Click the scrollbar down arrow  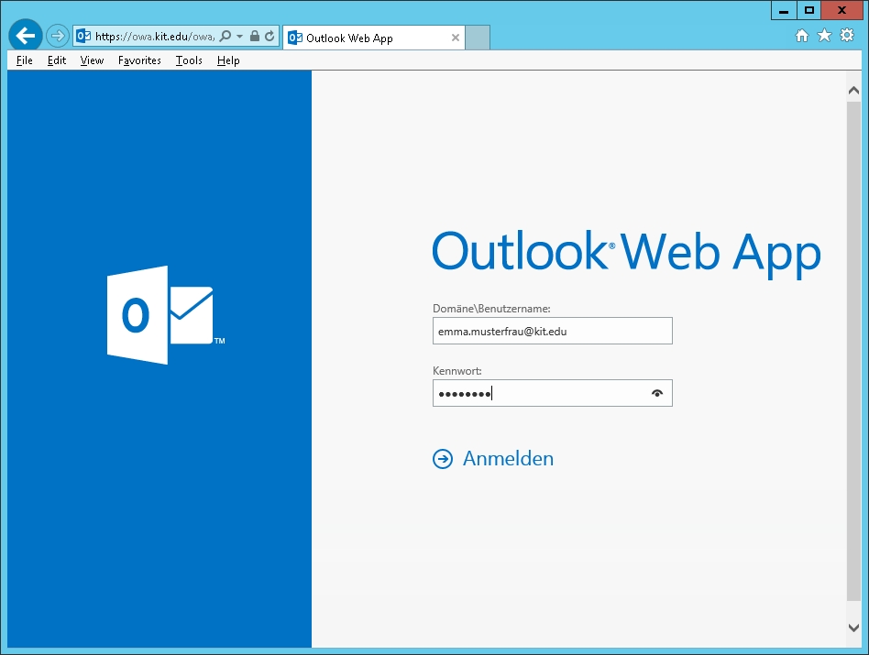[854, 628]
